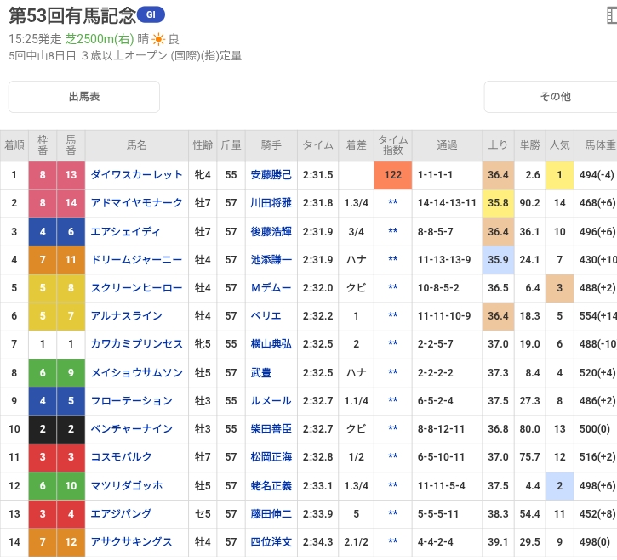Viewport: 617px width, 560px height.
Task: Open horse アサクサキングス page
Action: [131, 542]
